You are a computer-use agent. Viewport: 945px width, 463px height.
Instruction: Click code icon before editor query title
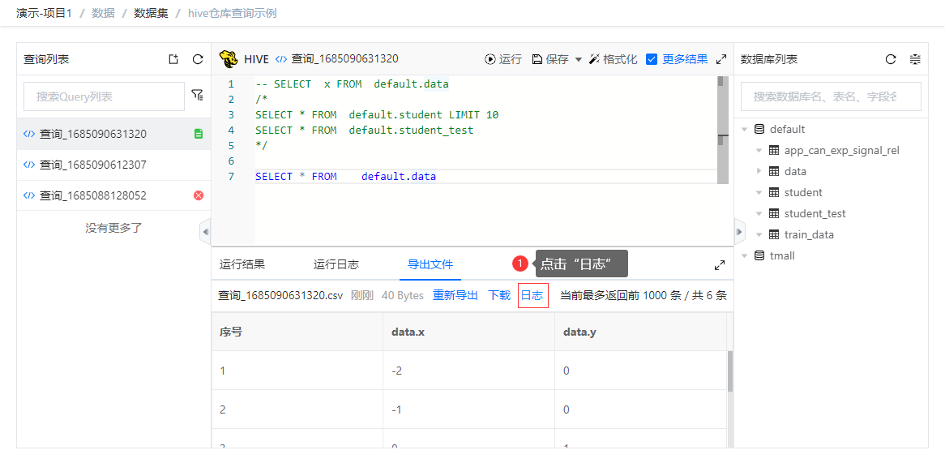[281, 59]
